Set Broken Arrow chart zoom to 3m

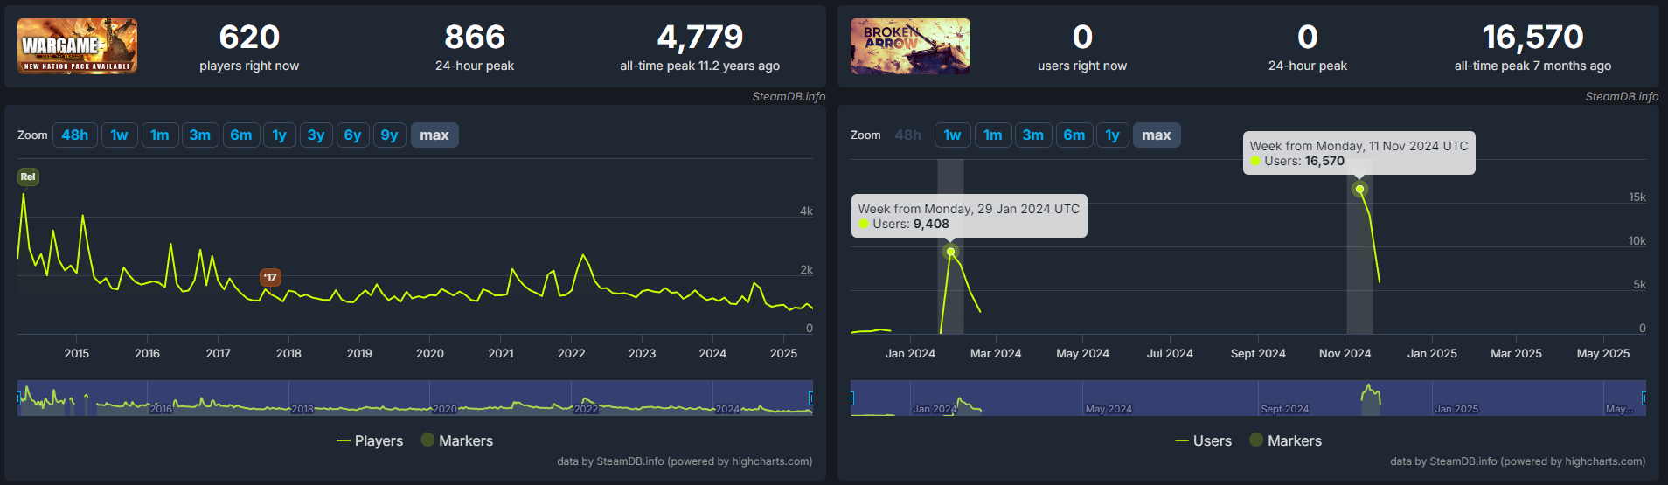[x=1033, y=135]
